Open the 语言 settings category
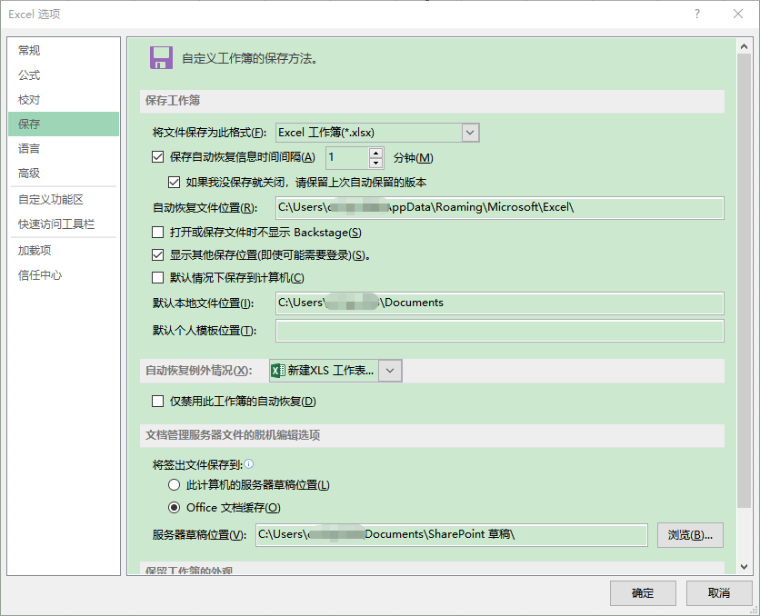The height and width of the screenshot is (616, 760). pyautogui.click(x=64, y=149)
